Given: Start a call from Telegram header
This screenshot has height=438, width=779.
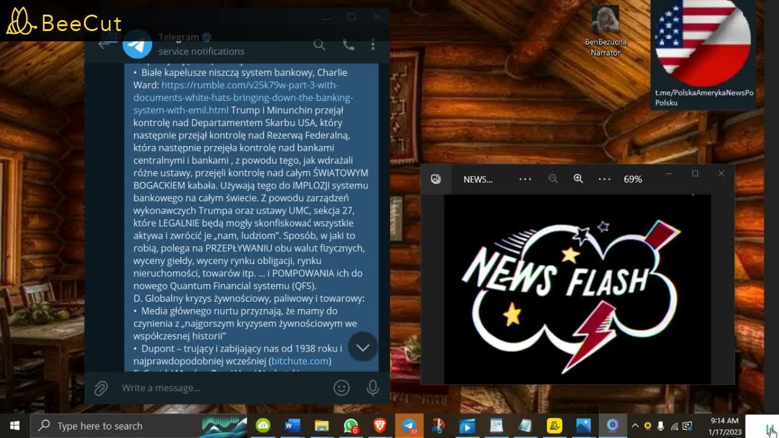Looking at the screenshot, I should pos(348,44).
